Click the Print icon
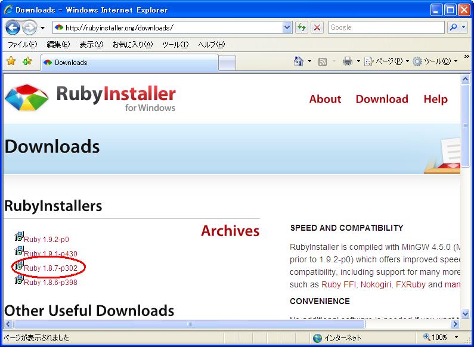The image size is (474, 347). [348, 61]
